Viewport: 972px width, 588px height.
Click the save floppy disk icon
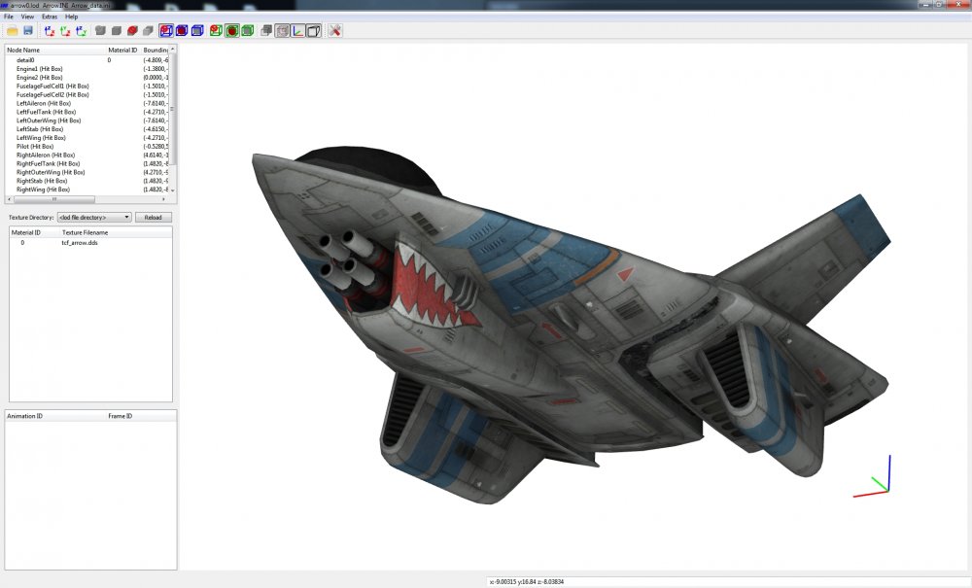point(28,30)
